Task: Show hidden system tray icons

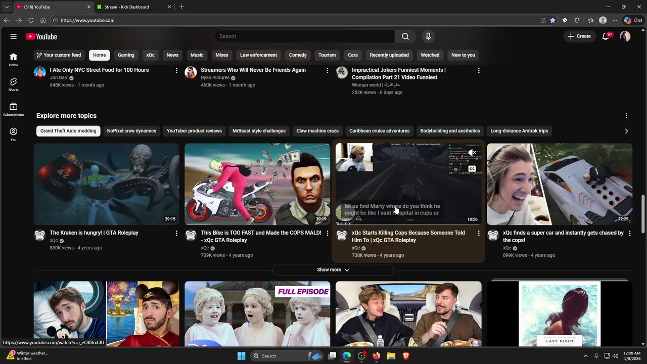Action: click(585, 356)
